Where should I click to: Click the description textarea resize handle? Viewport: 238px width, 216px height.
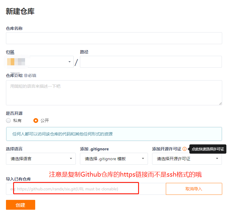220,103
